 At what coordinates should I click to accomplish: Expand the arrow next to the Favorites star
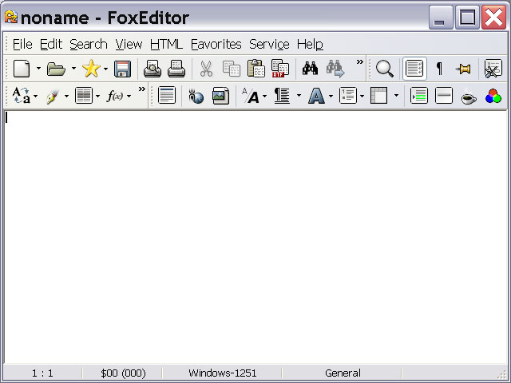pyautogui.click(x=105, y=69)
